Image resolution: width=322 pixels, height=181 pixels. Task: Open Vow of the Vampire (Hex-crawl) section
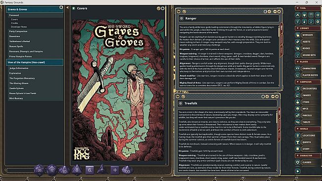[35, 62]
